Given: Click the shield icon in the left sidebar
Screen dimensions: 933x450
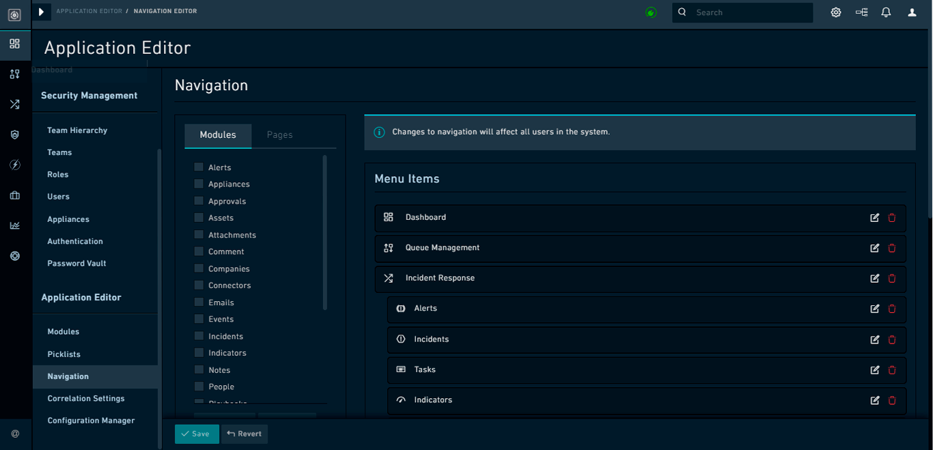Looking at the screenshot, I should (15, 135).
